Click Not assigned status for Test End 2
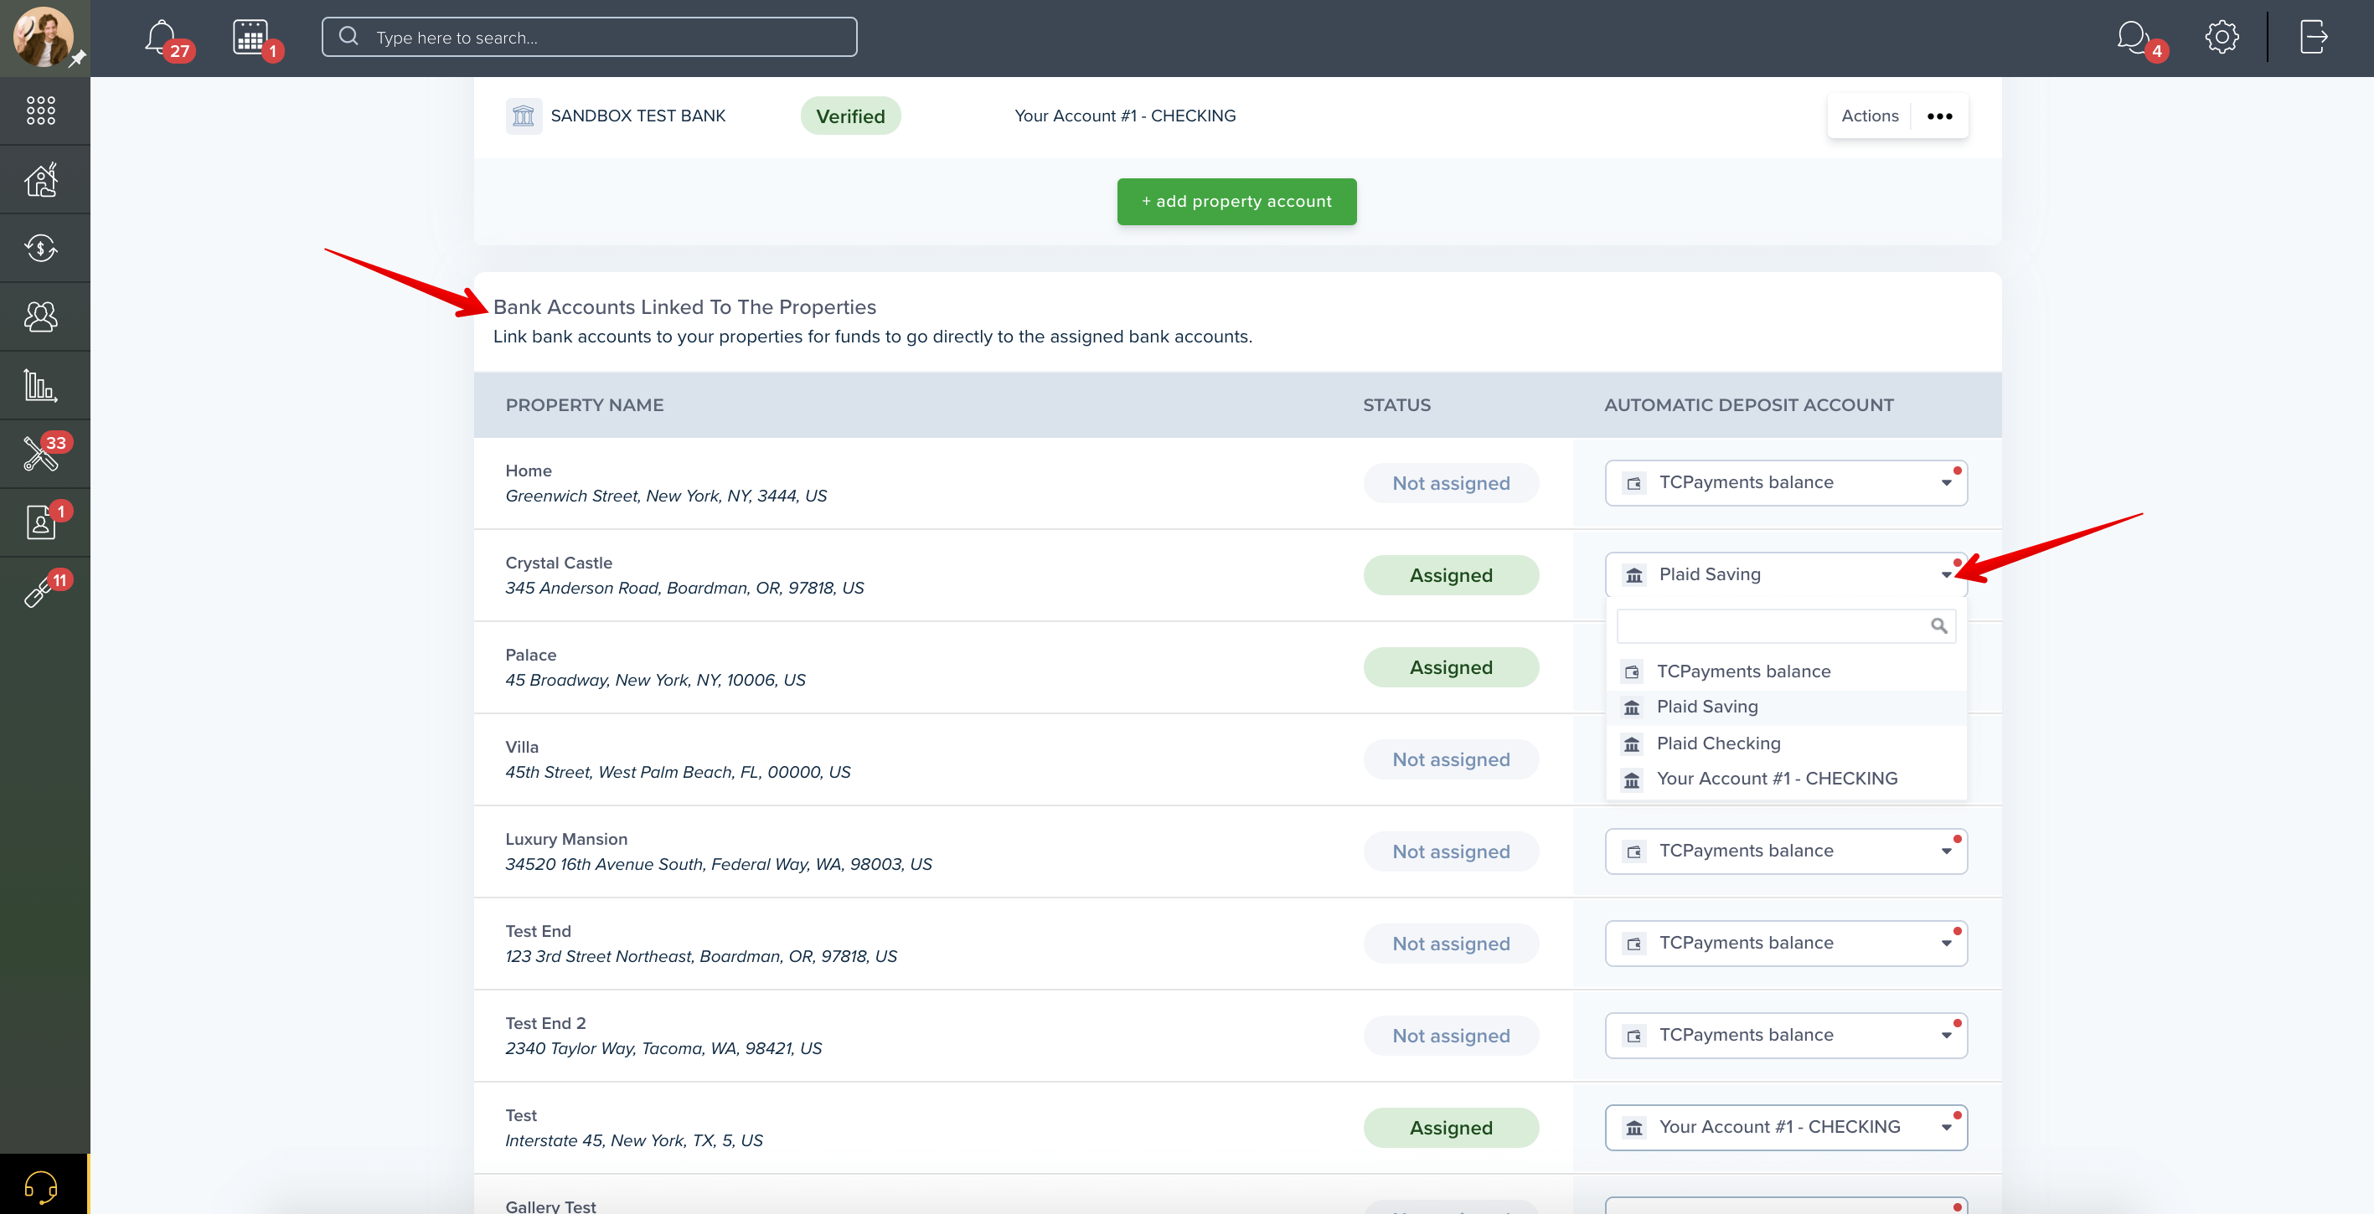The width and height of the screenshot is (2374, 1214). click(x=1451, y=1037)
